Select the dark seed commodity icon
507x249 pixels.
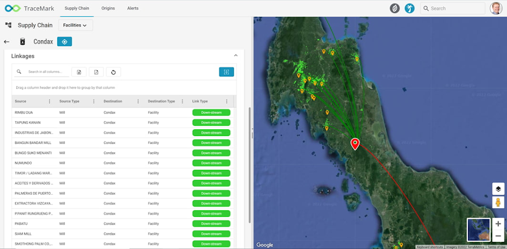pyautogui.click(x=394, y=9)
